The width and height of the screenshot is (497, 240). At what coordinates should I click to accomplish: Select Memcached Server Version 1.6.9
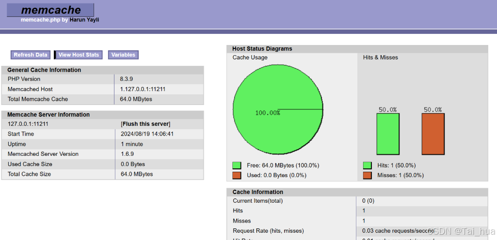pos(127,154)
